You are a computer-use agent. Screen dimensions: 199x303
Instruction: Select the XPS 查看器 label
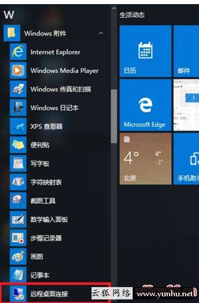pos(46,126)
